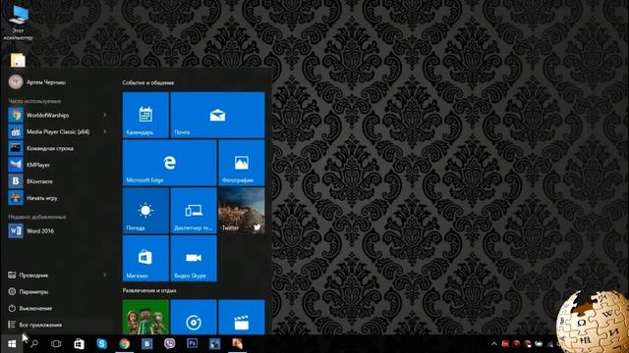Viewport: 629px width, 353px height.
Task: Launch the Microsoft Edge tile
Action: point(170,163)
